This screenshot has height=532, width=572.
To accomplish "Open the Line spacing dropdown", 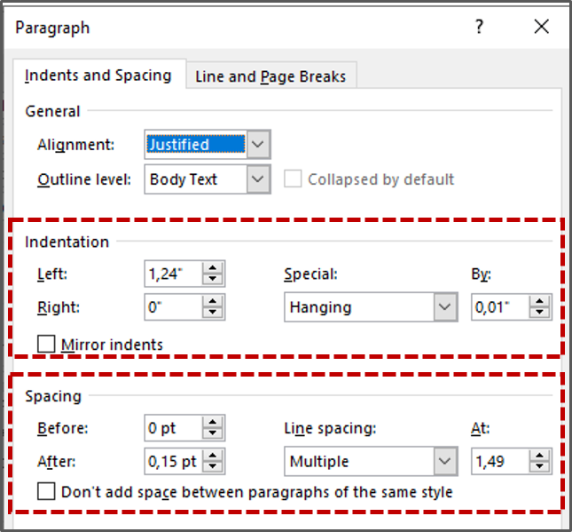I will pyautogui.click(x=444, y=461).
